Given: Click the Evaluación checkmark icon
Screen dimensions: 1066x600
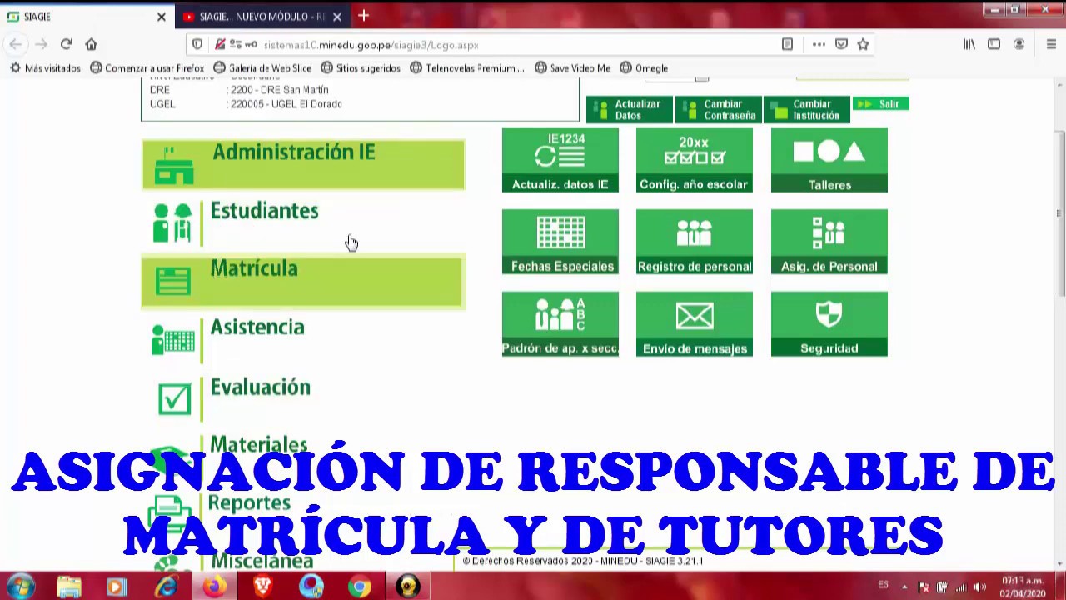Looking at the screenshot, I should tap(174, 398).
